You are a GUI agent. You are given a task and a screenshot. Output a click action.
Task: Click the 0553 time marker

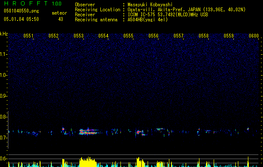[79, 36]
